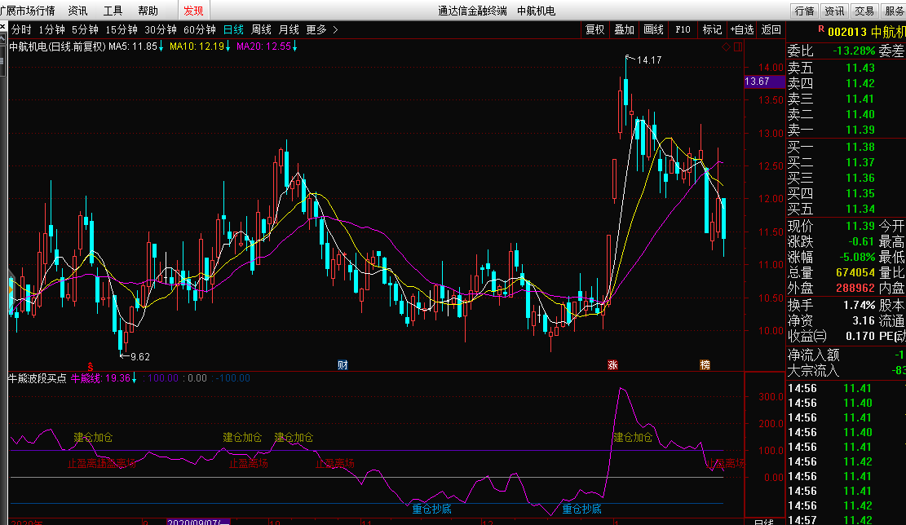Switch to the 发现 tab
The height and width of the screenshot is (525, 906).
193,11
